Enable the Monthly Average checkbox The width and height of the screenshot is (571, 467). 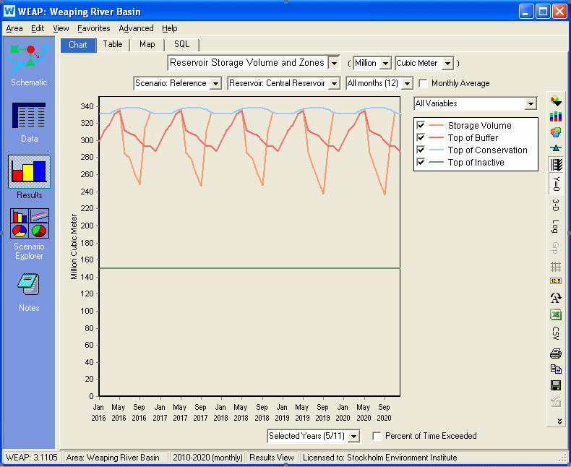(424, 83)
